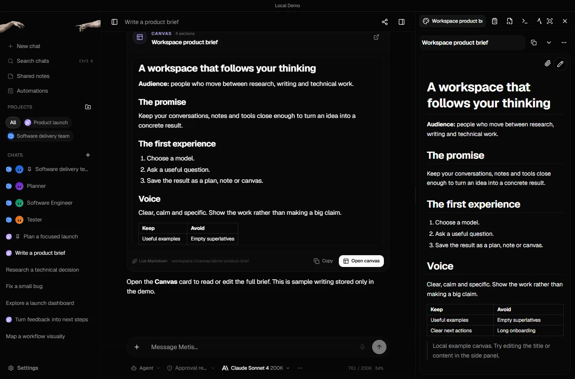Open the side panel three-dots more menu
The height and width of the screenshot is (379, 575).
point(564,43)
